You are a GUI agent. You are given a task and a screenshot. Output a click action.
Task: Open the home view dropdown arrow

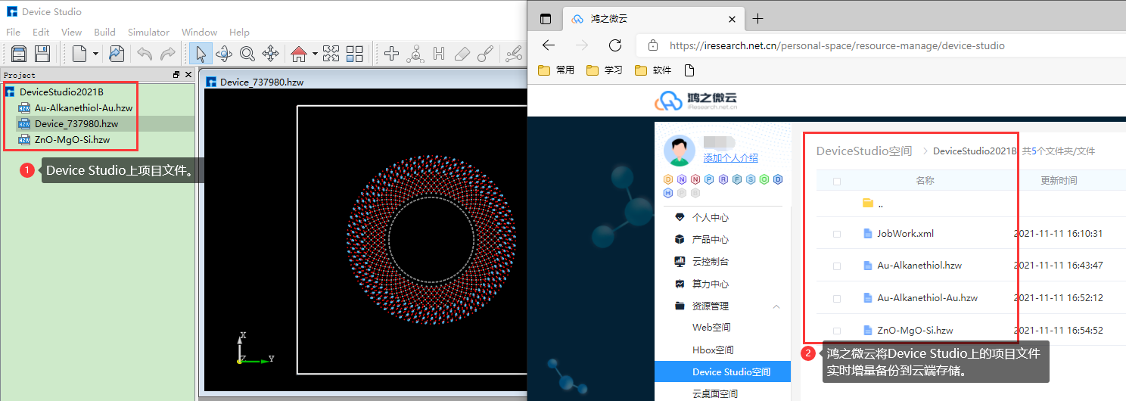pos(315,54)
